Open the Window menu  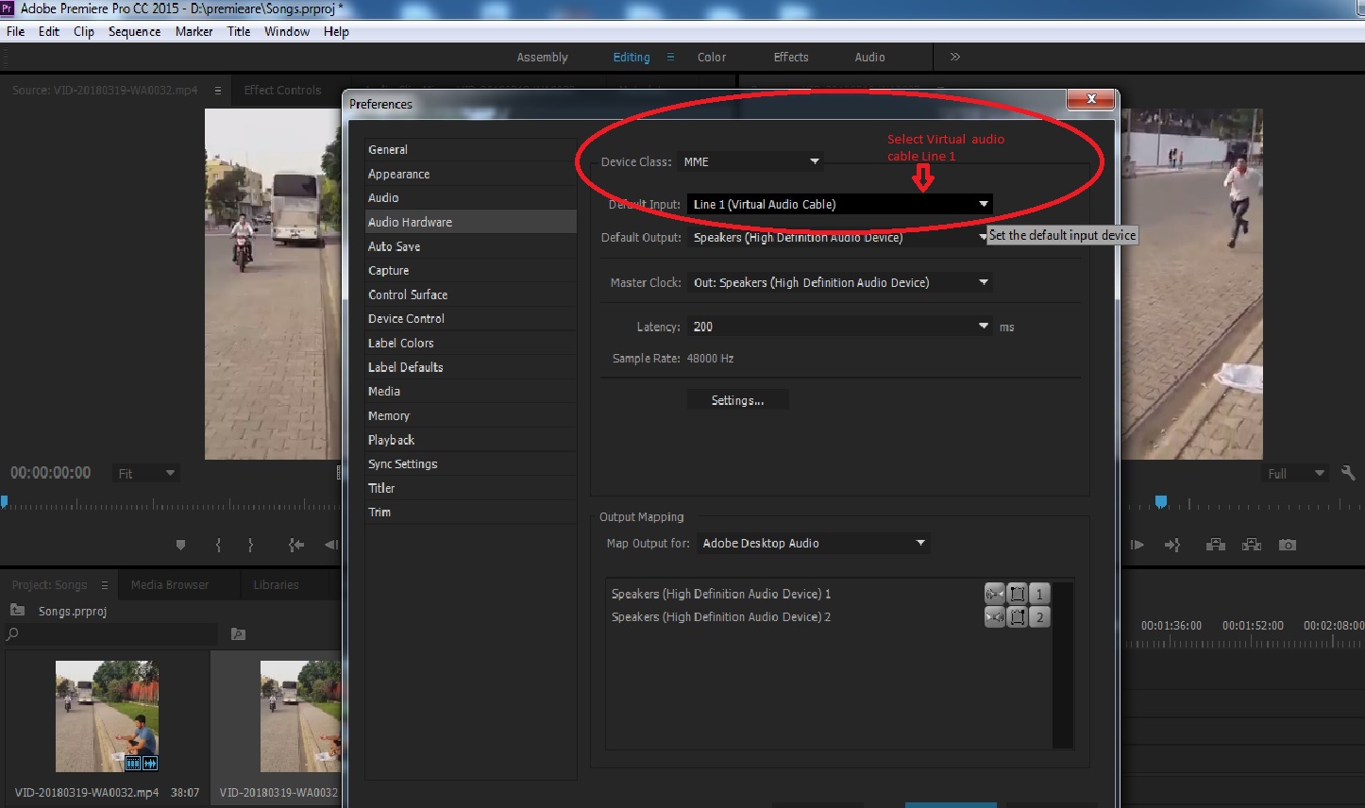(287, 31)
